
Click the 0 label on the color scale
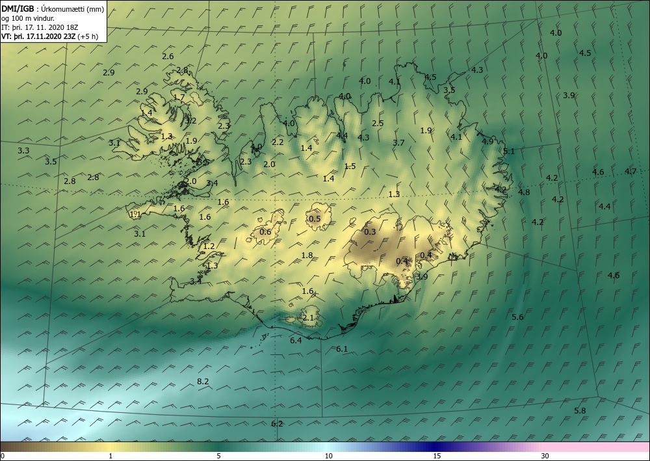coord(3,456)
